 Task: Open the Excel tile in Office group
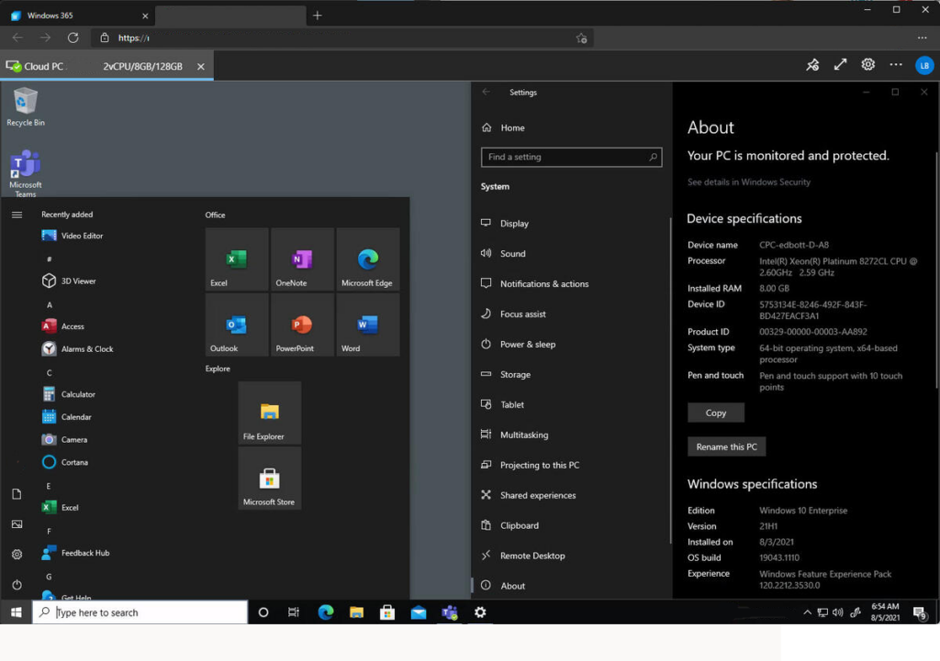coord(237,259)
